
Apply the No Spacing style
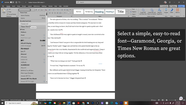(x=89, y=12)
